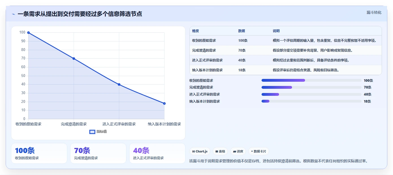Click the description starting 假设评审后仍需结合资源
This screenshot has height=175, width=393.
pyautogui.click(x=306, y=70)
